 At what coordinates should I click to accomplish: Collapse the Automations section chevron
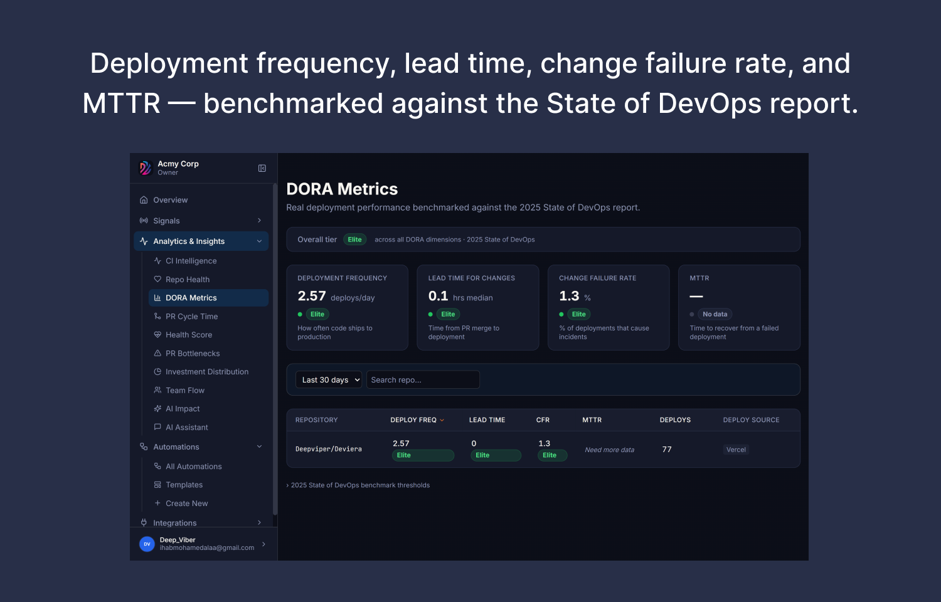click(x=259, y=446)
